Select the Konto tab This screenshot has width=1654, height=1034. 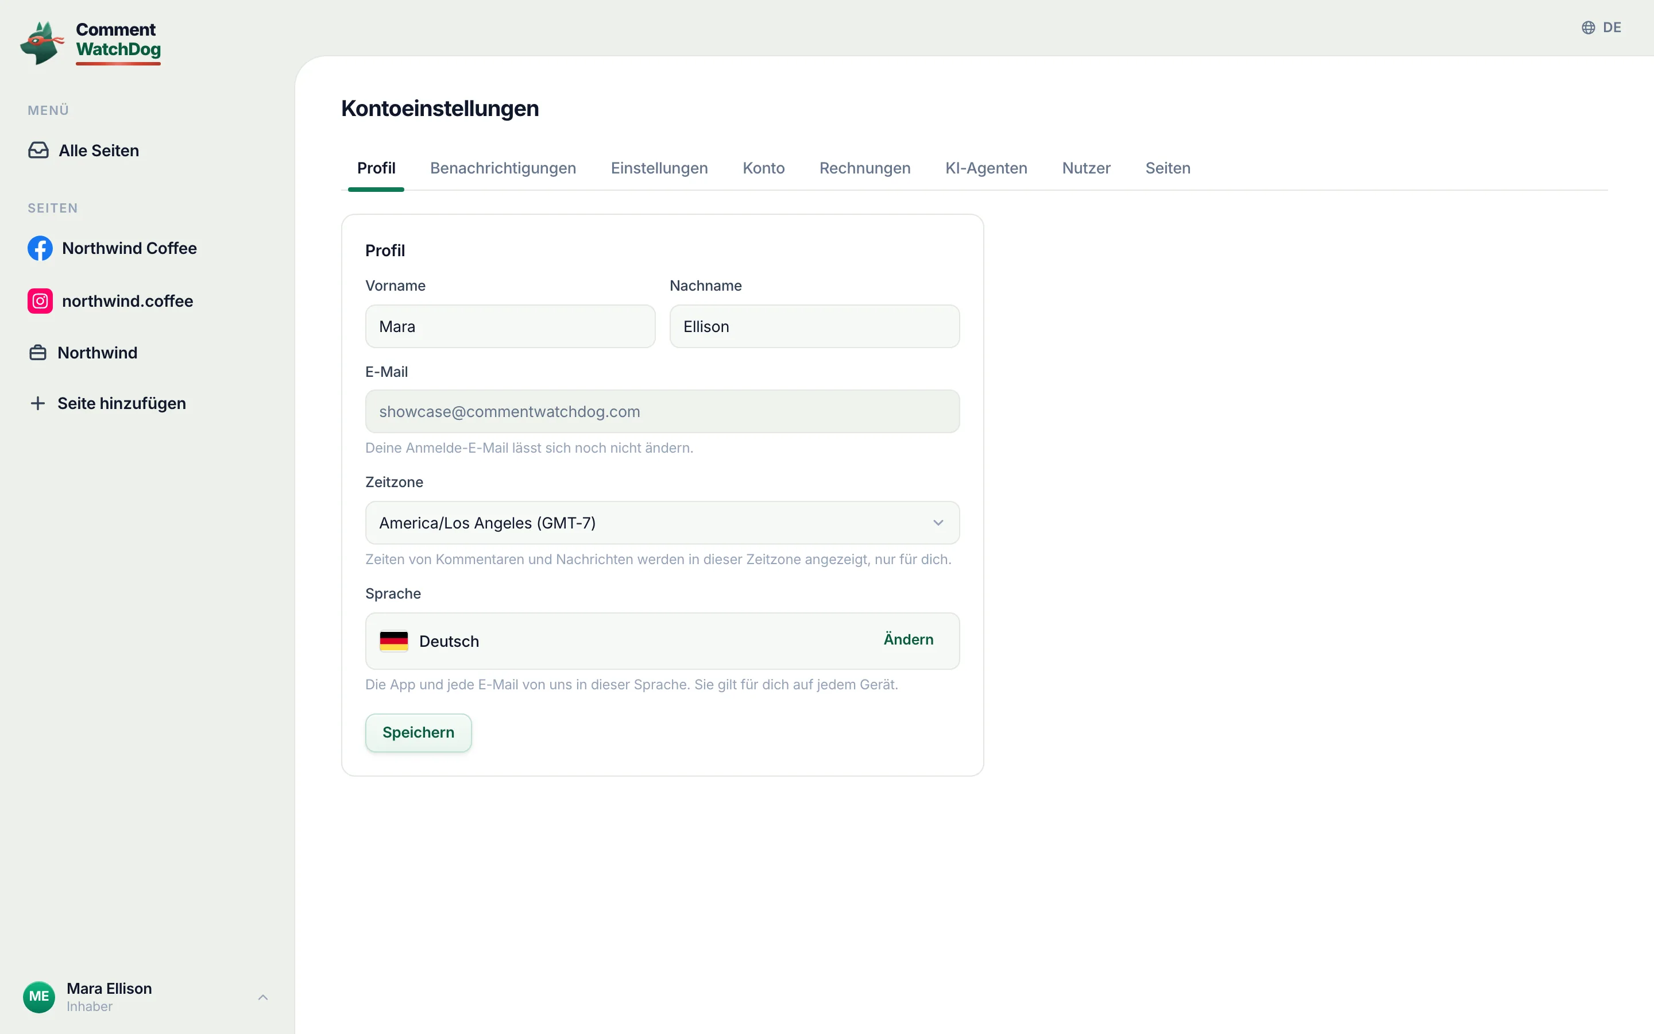[763, 168]
